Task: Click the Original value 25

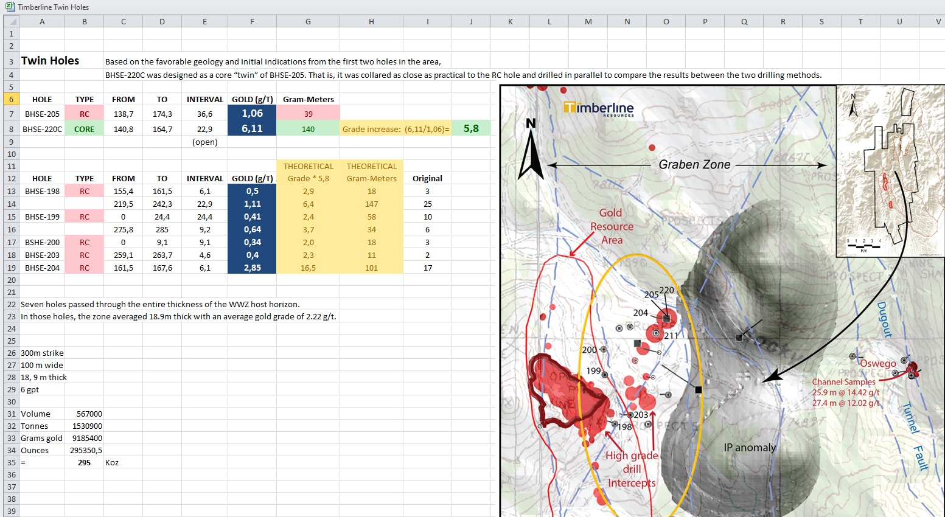Action: tap(427, 204)
